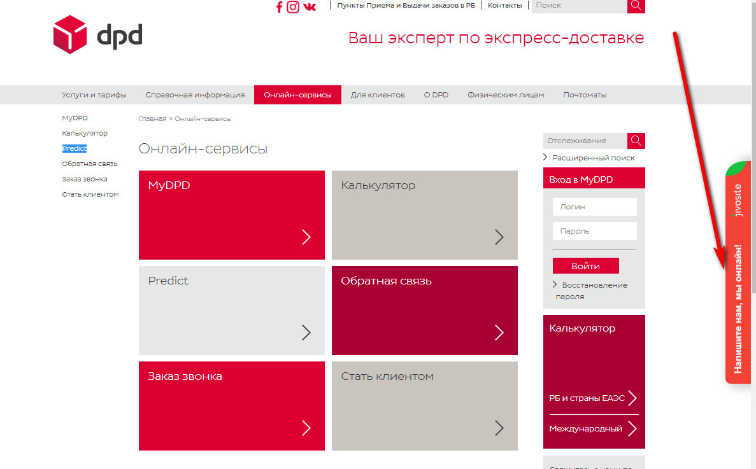Open Обратная связь in left sidebar
Screen dimensions: 756x469
pyautogui.click(x=90, y=164)
